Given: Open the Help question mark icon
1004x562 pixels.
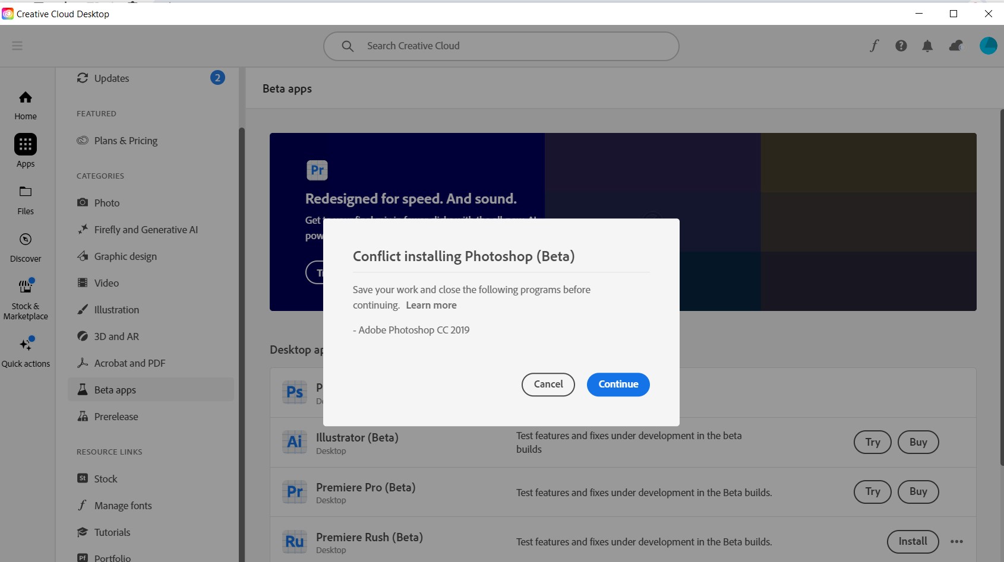Looking at the screenshot, I should click(901, 46).
